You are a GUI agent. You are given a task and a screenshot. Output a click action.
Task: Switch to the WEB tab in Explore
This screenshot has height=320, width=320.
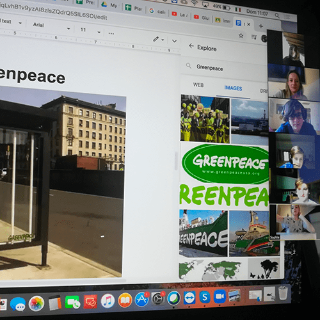pos(198,85)
